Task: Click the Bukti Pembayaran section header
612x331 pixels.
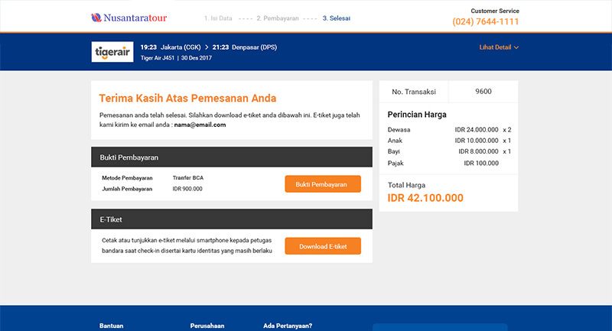Action: (232, 157)
